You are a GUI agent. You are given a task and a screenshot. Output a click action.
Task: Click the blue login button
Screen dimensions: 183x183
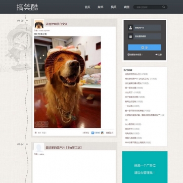click(145, 48)
